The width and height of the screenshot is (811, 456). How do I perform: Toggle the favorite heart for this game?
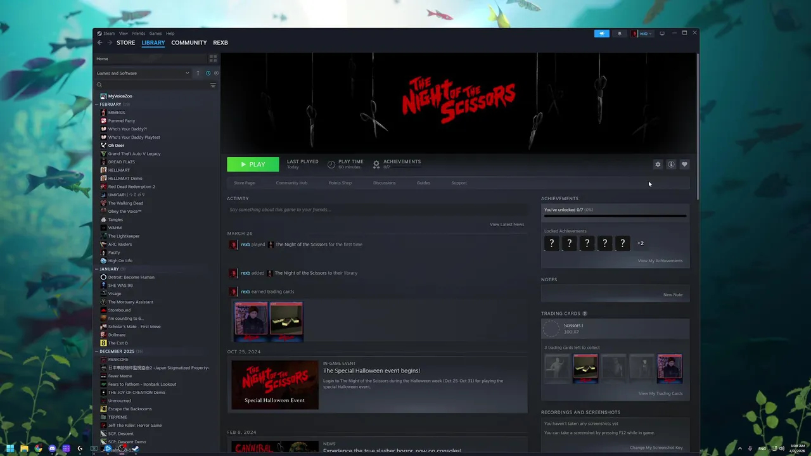point(684,165)
